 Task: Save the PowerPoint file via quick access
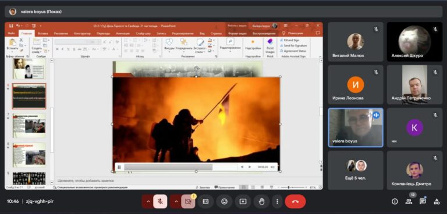click(x=11, y=26)
